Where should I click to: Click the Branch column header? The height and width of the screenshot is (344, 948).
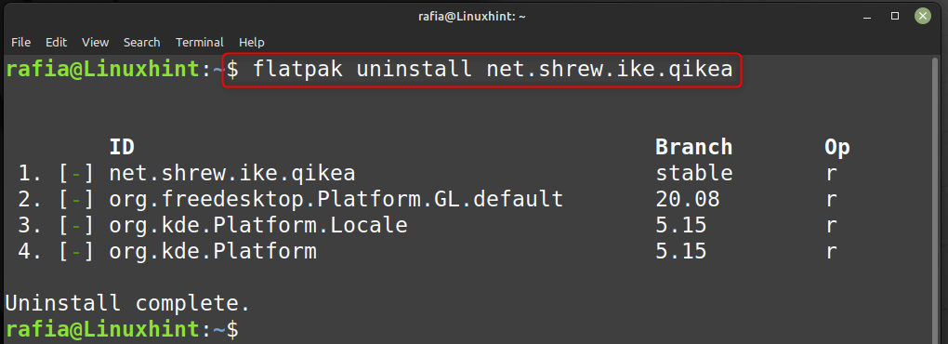[x=694, y=147]
